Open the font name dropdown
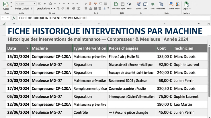The width and height of the screenshot is (211, 118). point(35,4)
